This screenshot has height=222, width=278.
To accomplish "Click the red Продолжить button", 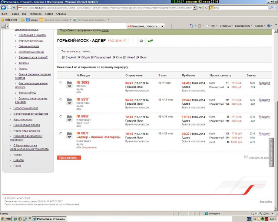I will pyautogui.click(x=69, y=158).
